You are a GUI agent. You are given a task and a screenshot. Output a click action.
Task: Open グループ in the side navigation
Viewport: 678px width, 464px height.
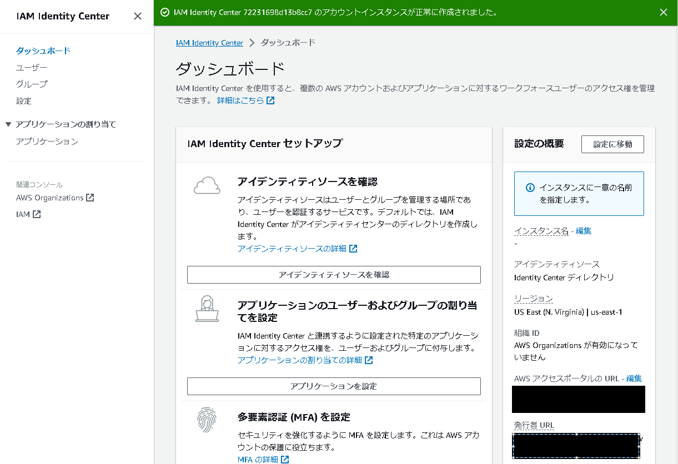tap(32, 84)
